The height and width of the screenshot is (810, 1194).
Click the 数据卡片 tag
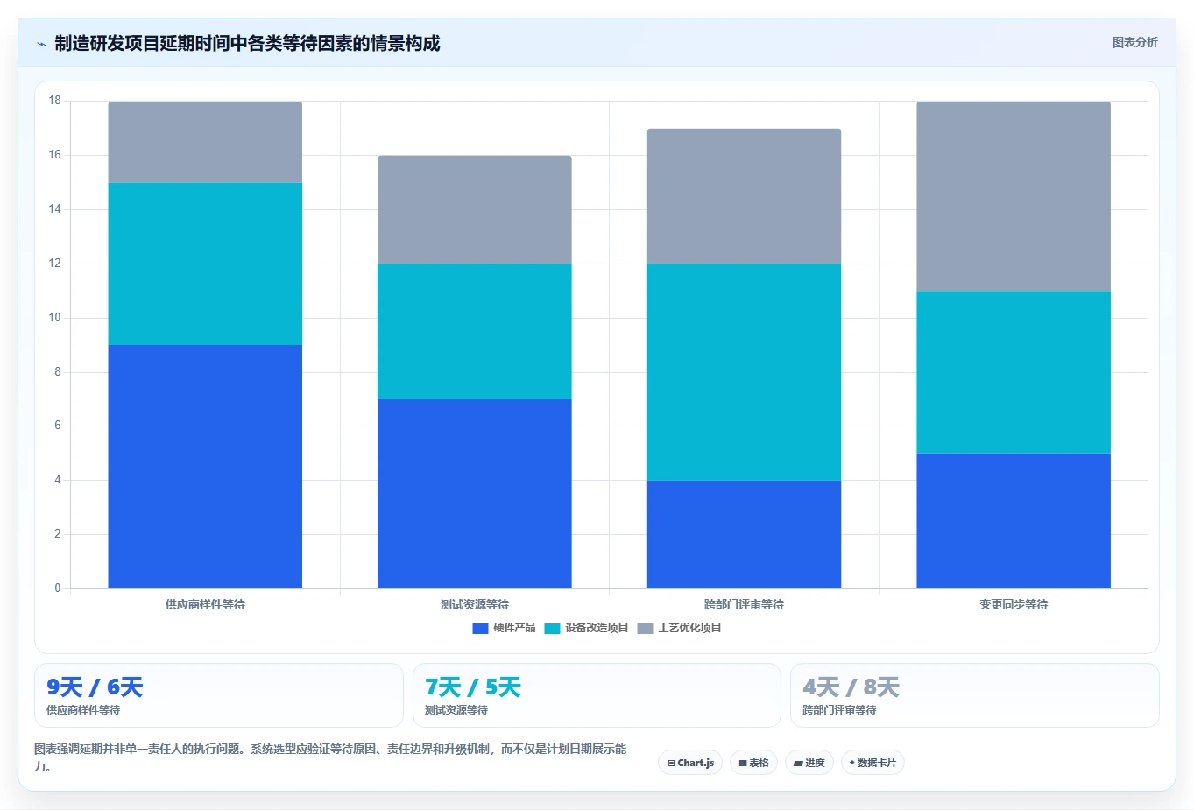[x=873, y=763]
